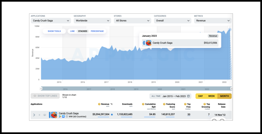
Task: Click the blue dot beside $5,594,297,504 revenue
Action: [112, 115]
